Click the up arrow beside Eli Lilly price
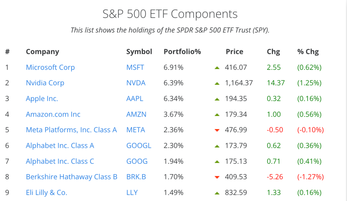The width and height of the screenshot is (347, 201). [217, 193]
